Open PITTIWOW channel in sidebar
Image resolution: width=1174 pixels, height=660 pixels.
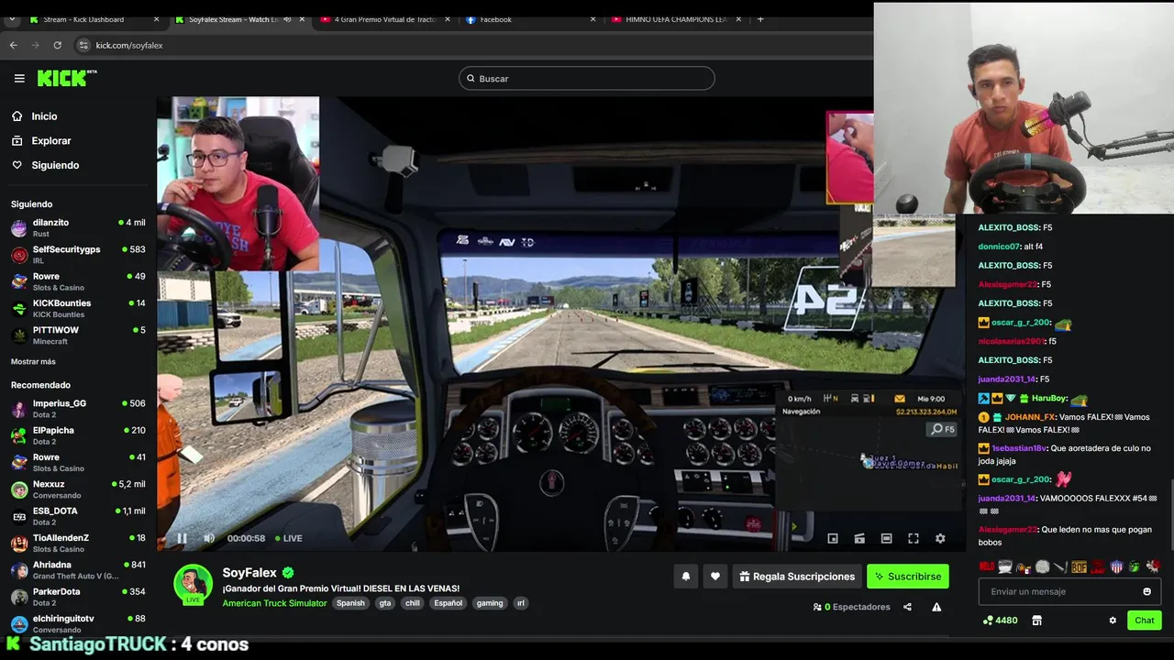click(78, 335)
